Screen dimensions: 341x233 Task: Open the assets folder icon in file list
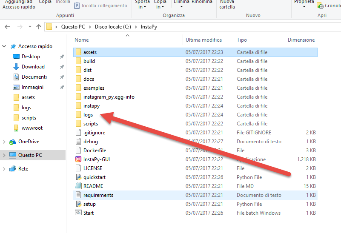78,52
